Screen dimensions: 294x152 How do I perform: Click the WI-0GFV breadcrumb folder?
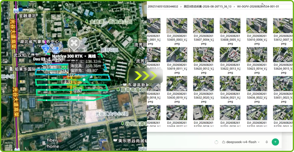[x=258, y=7]
